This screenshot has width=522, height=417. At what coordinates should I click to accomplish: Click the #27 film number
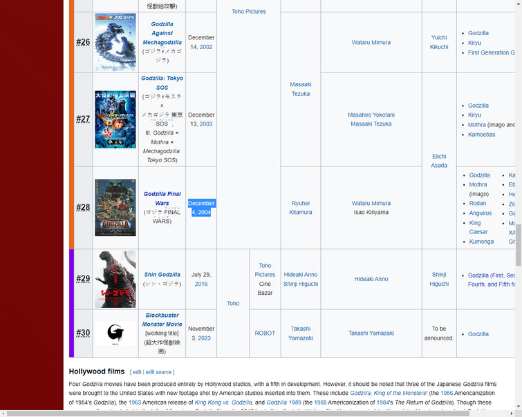[83, 119]
